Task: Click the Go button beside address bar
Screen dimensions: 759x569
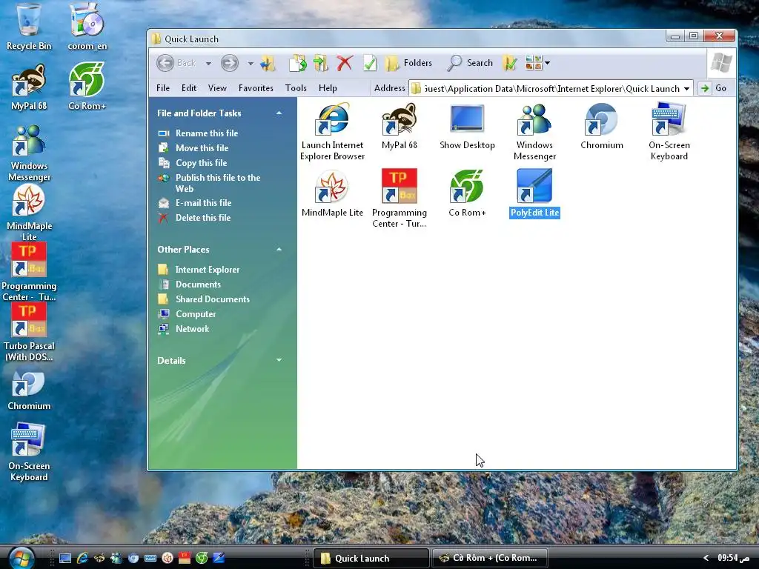Action: click(714, 88)
